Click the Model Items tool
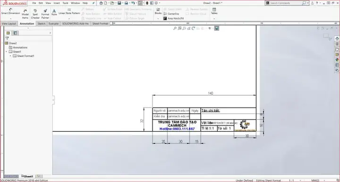 (25, 14)
